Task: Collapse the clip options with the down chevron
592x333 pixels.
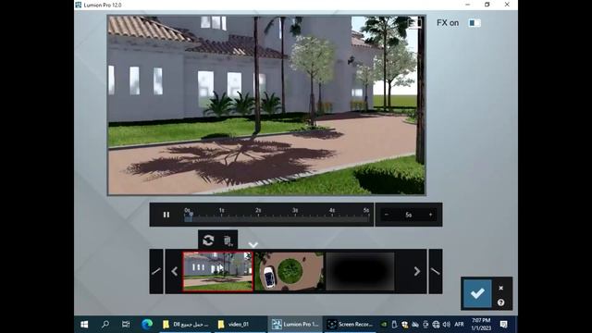Action: [253, 244]
